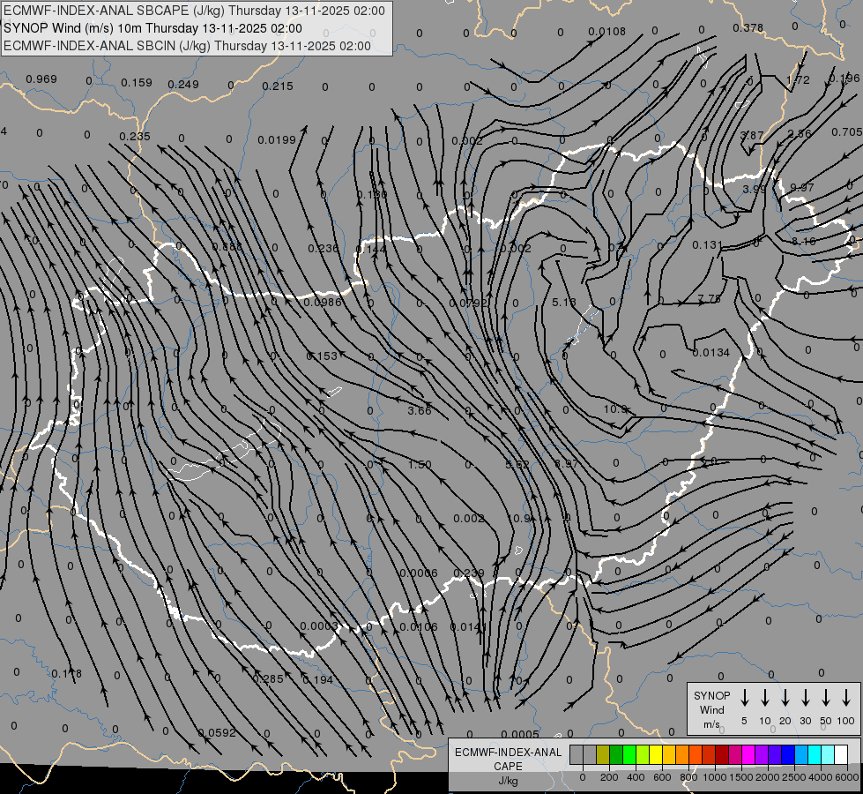
Task: Pick the bright magenta CAPE legend swatch
Action: (748, 754)
